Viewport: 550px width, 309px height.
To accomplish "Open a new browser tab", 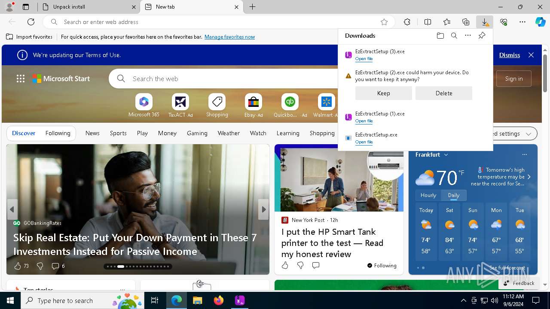I will [x=253, y=7].
